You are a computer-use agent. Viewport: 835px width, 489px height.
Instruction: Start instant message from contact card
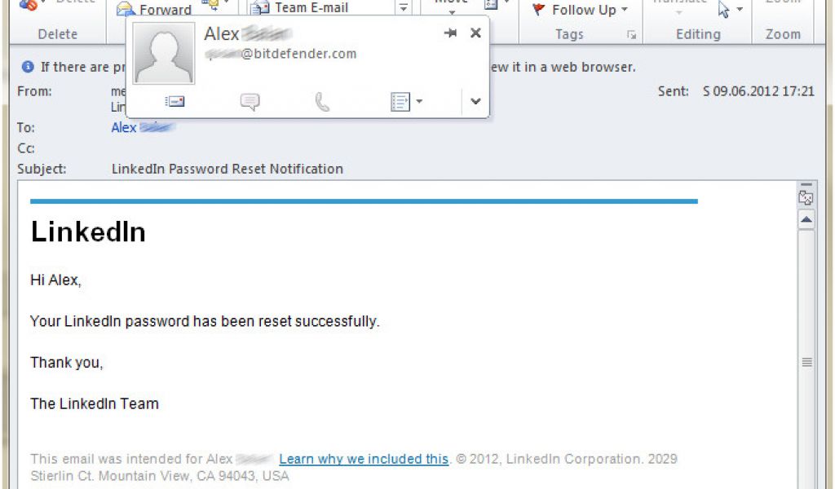pyautogui.click(x=250, y=101)
